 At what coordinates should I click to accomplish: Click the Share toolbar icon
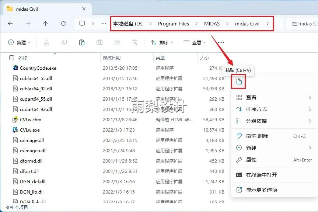[x=117, y=42]
